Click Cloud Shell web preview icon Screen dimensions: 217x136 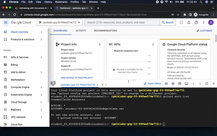[x=180, y=83]
